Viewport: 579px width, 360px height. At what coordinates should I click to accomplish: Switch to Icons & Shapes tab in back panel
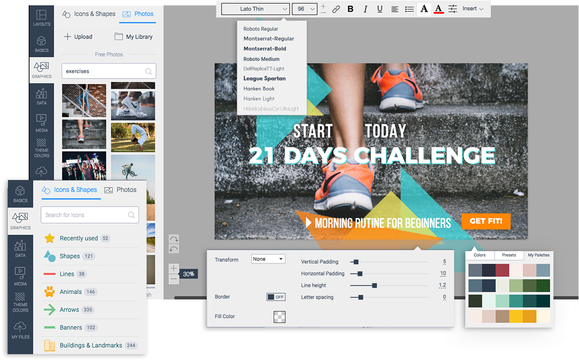[x=89, y=14]
